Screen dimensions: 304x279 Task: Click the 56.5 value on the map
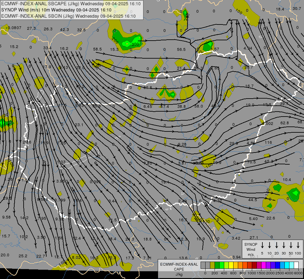pyautogui.click(x=181, y=50)
